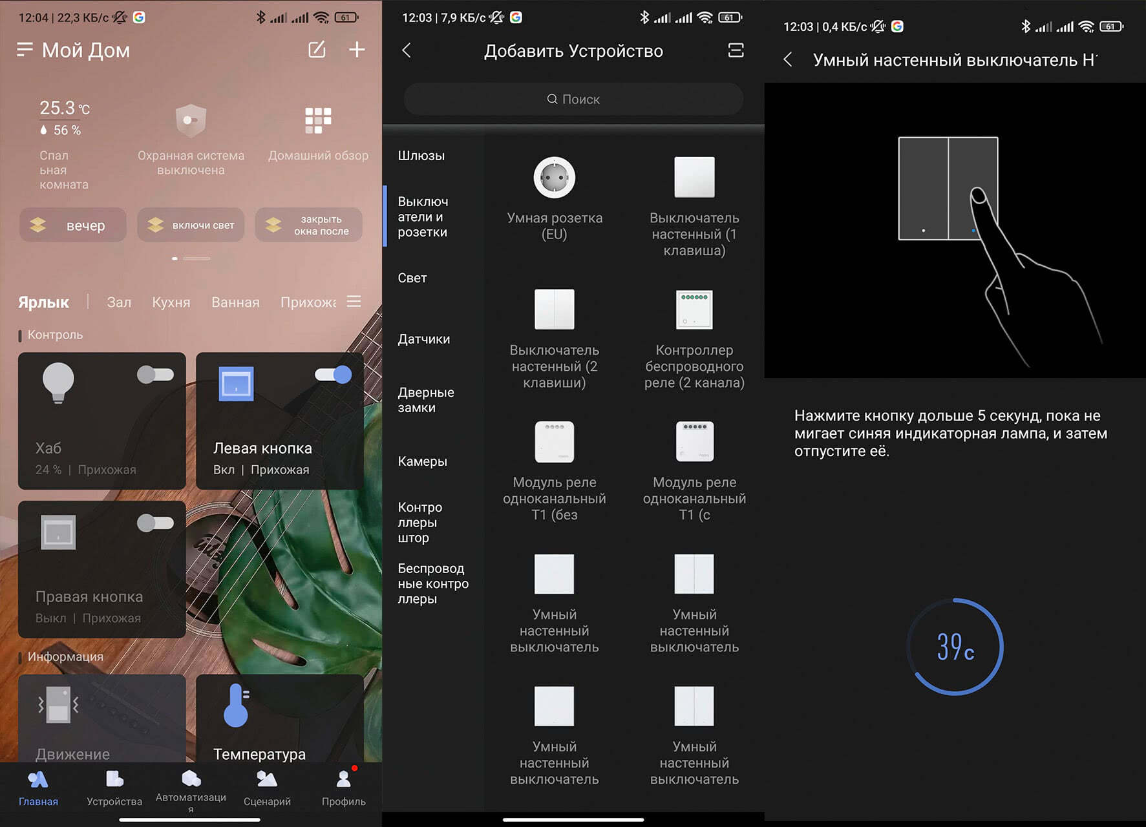The image size is (1146, 827).
Task: Open Домашний обзор grid icon
Action: [318, 121]
